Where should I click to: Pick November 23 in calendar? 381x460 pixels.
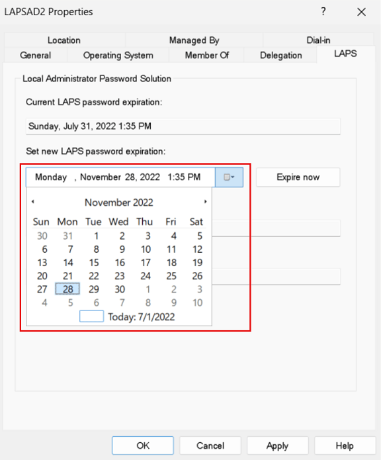pos(120,276)
